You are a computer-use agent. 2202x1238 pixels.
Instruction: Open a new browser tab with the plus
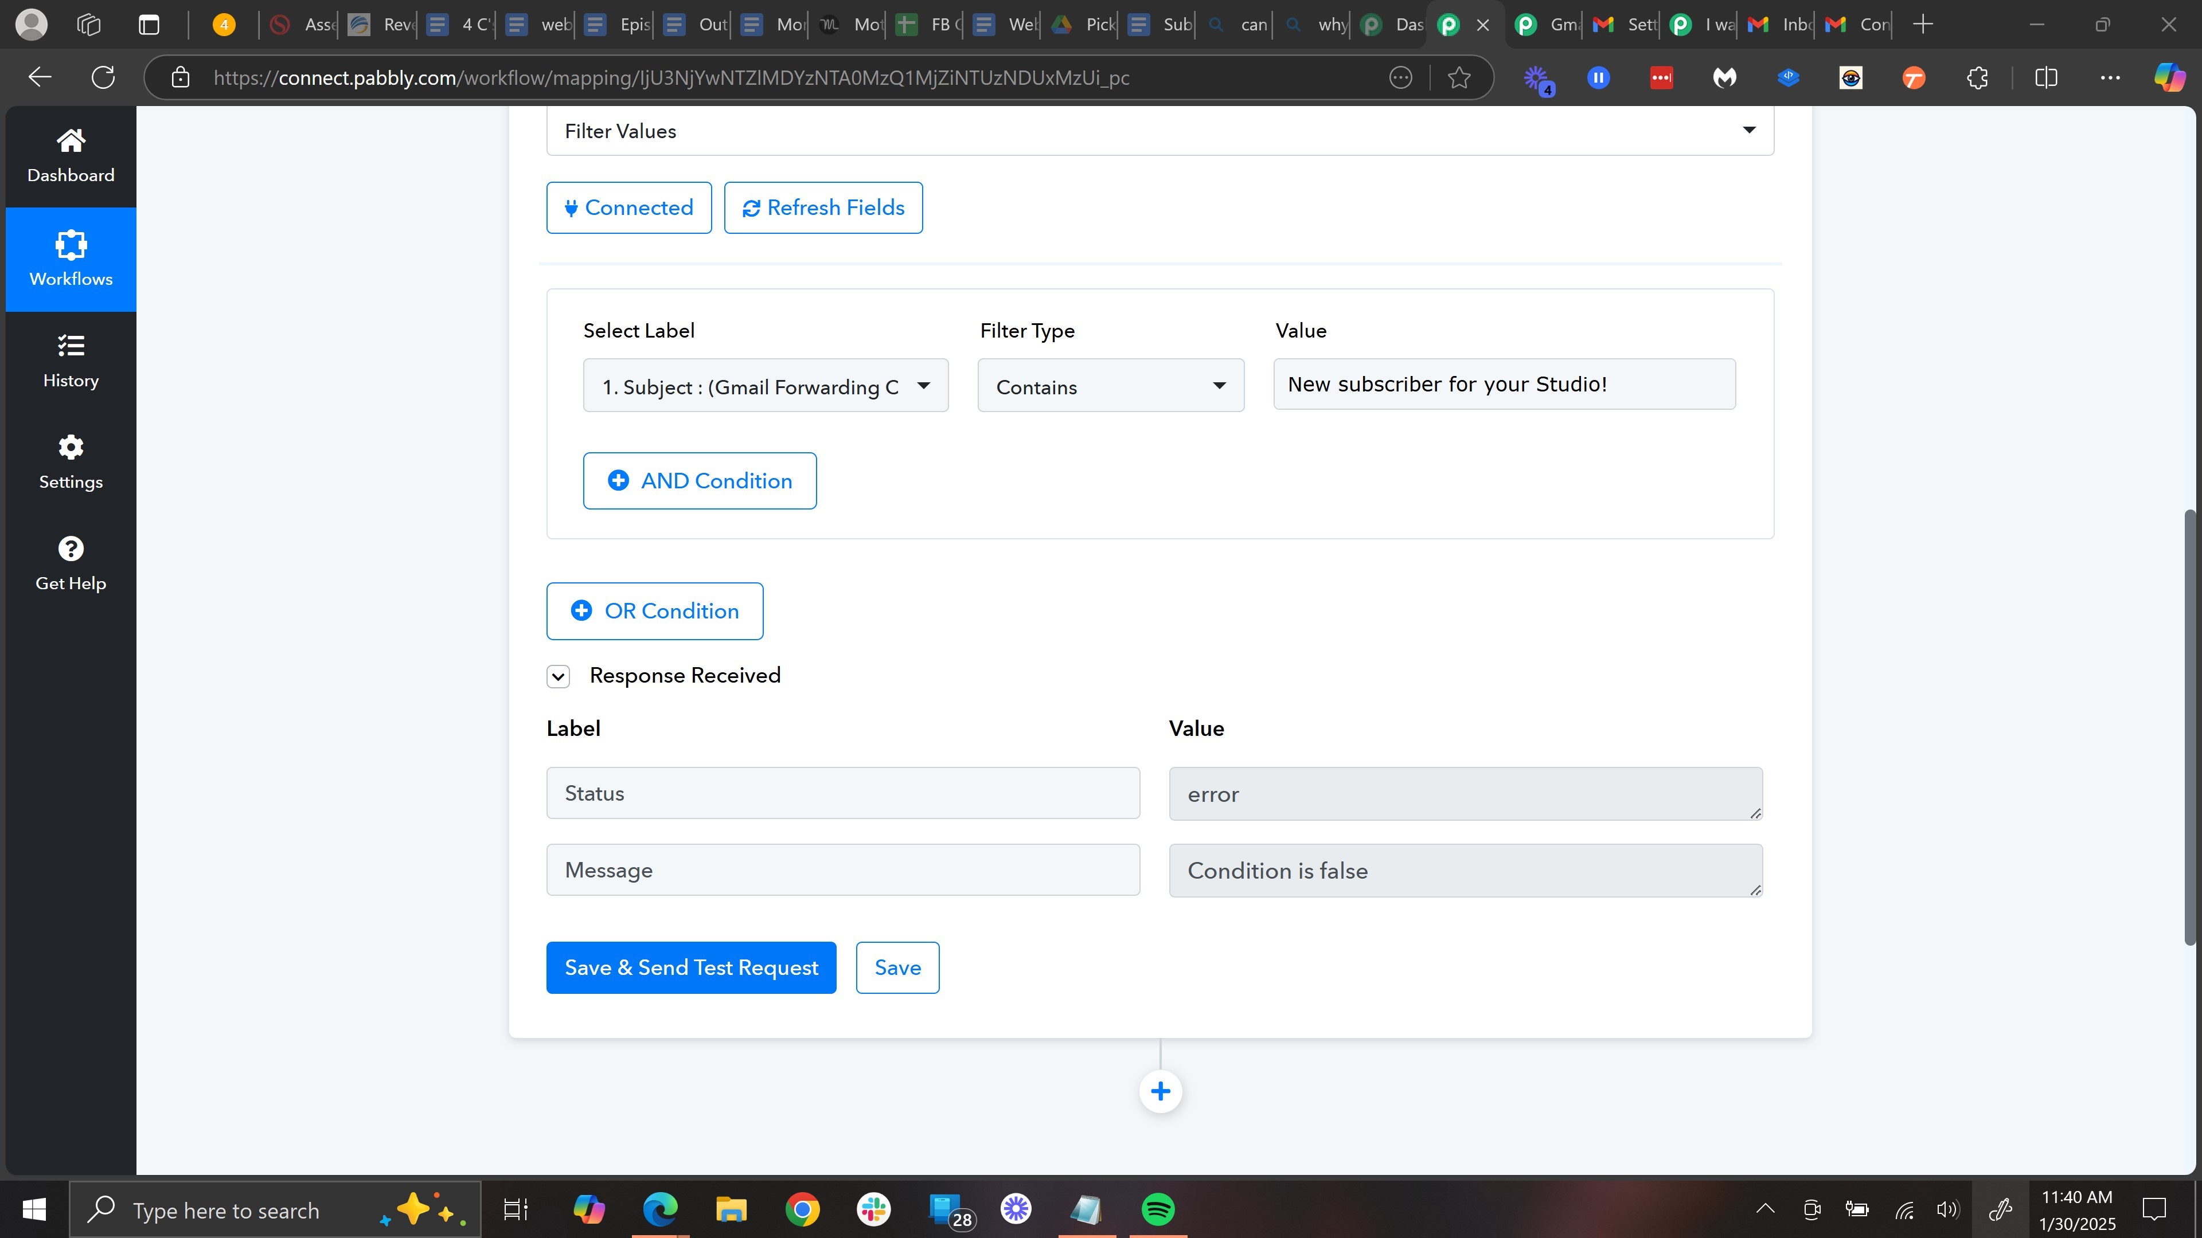point(1923,25)
